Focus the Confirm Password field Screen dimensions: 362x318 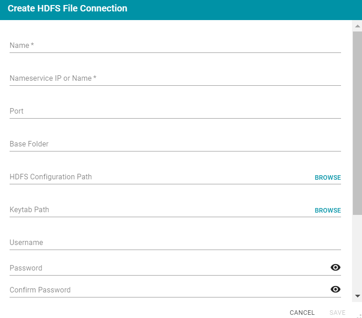pos(169,290)
